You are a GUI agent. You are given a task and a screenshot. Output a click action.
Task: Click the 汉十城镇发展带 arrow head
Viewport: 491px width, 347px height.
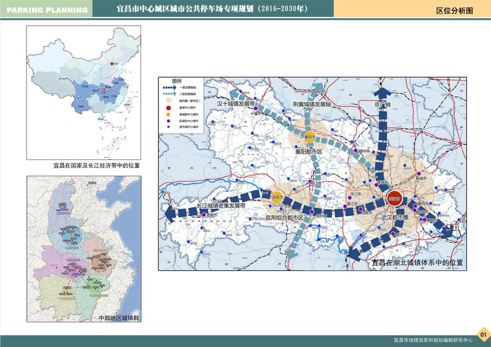pos(234,92)
